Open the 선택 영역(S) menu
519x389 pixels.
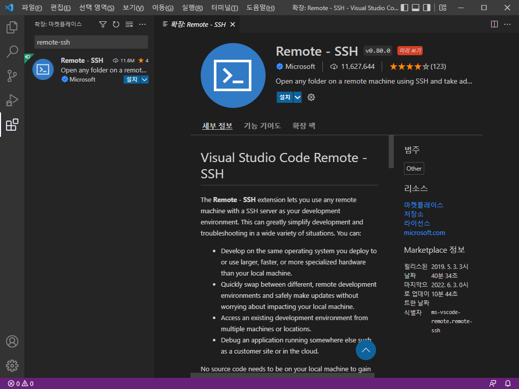tap(97, 8)
